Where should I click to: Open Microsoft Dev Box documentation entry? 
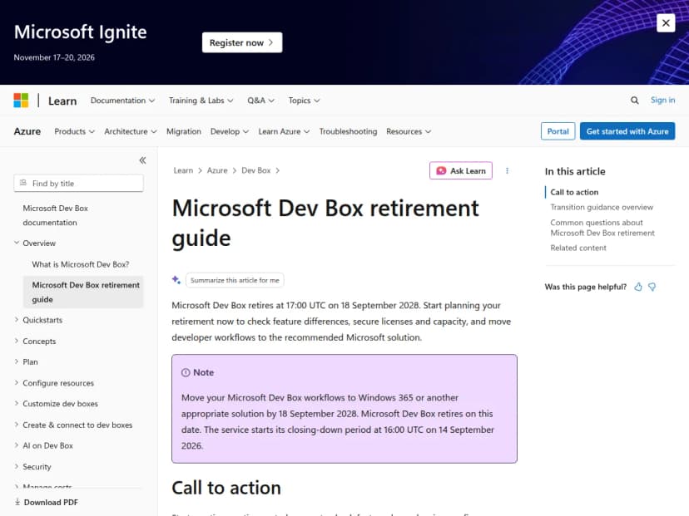tap(56, 215)
